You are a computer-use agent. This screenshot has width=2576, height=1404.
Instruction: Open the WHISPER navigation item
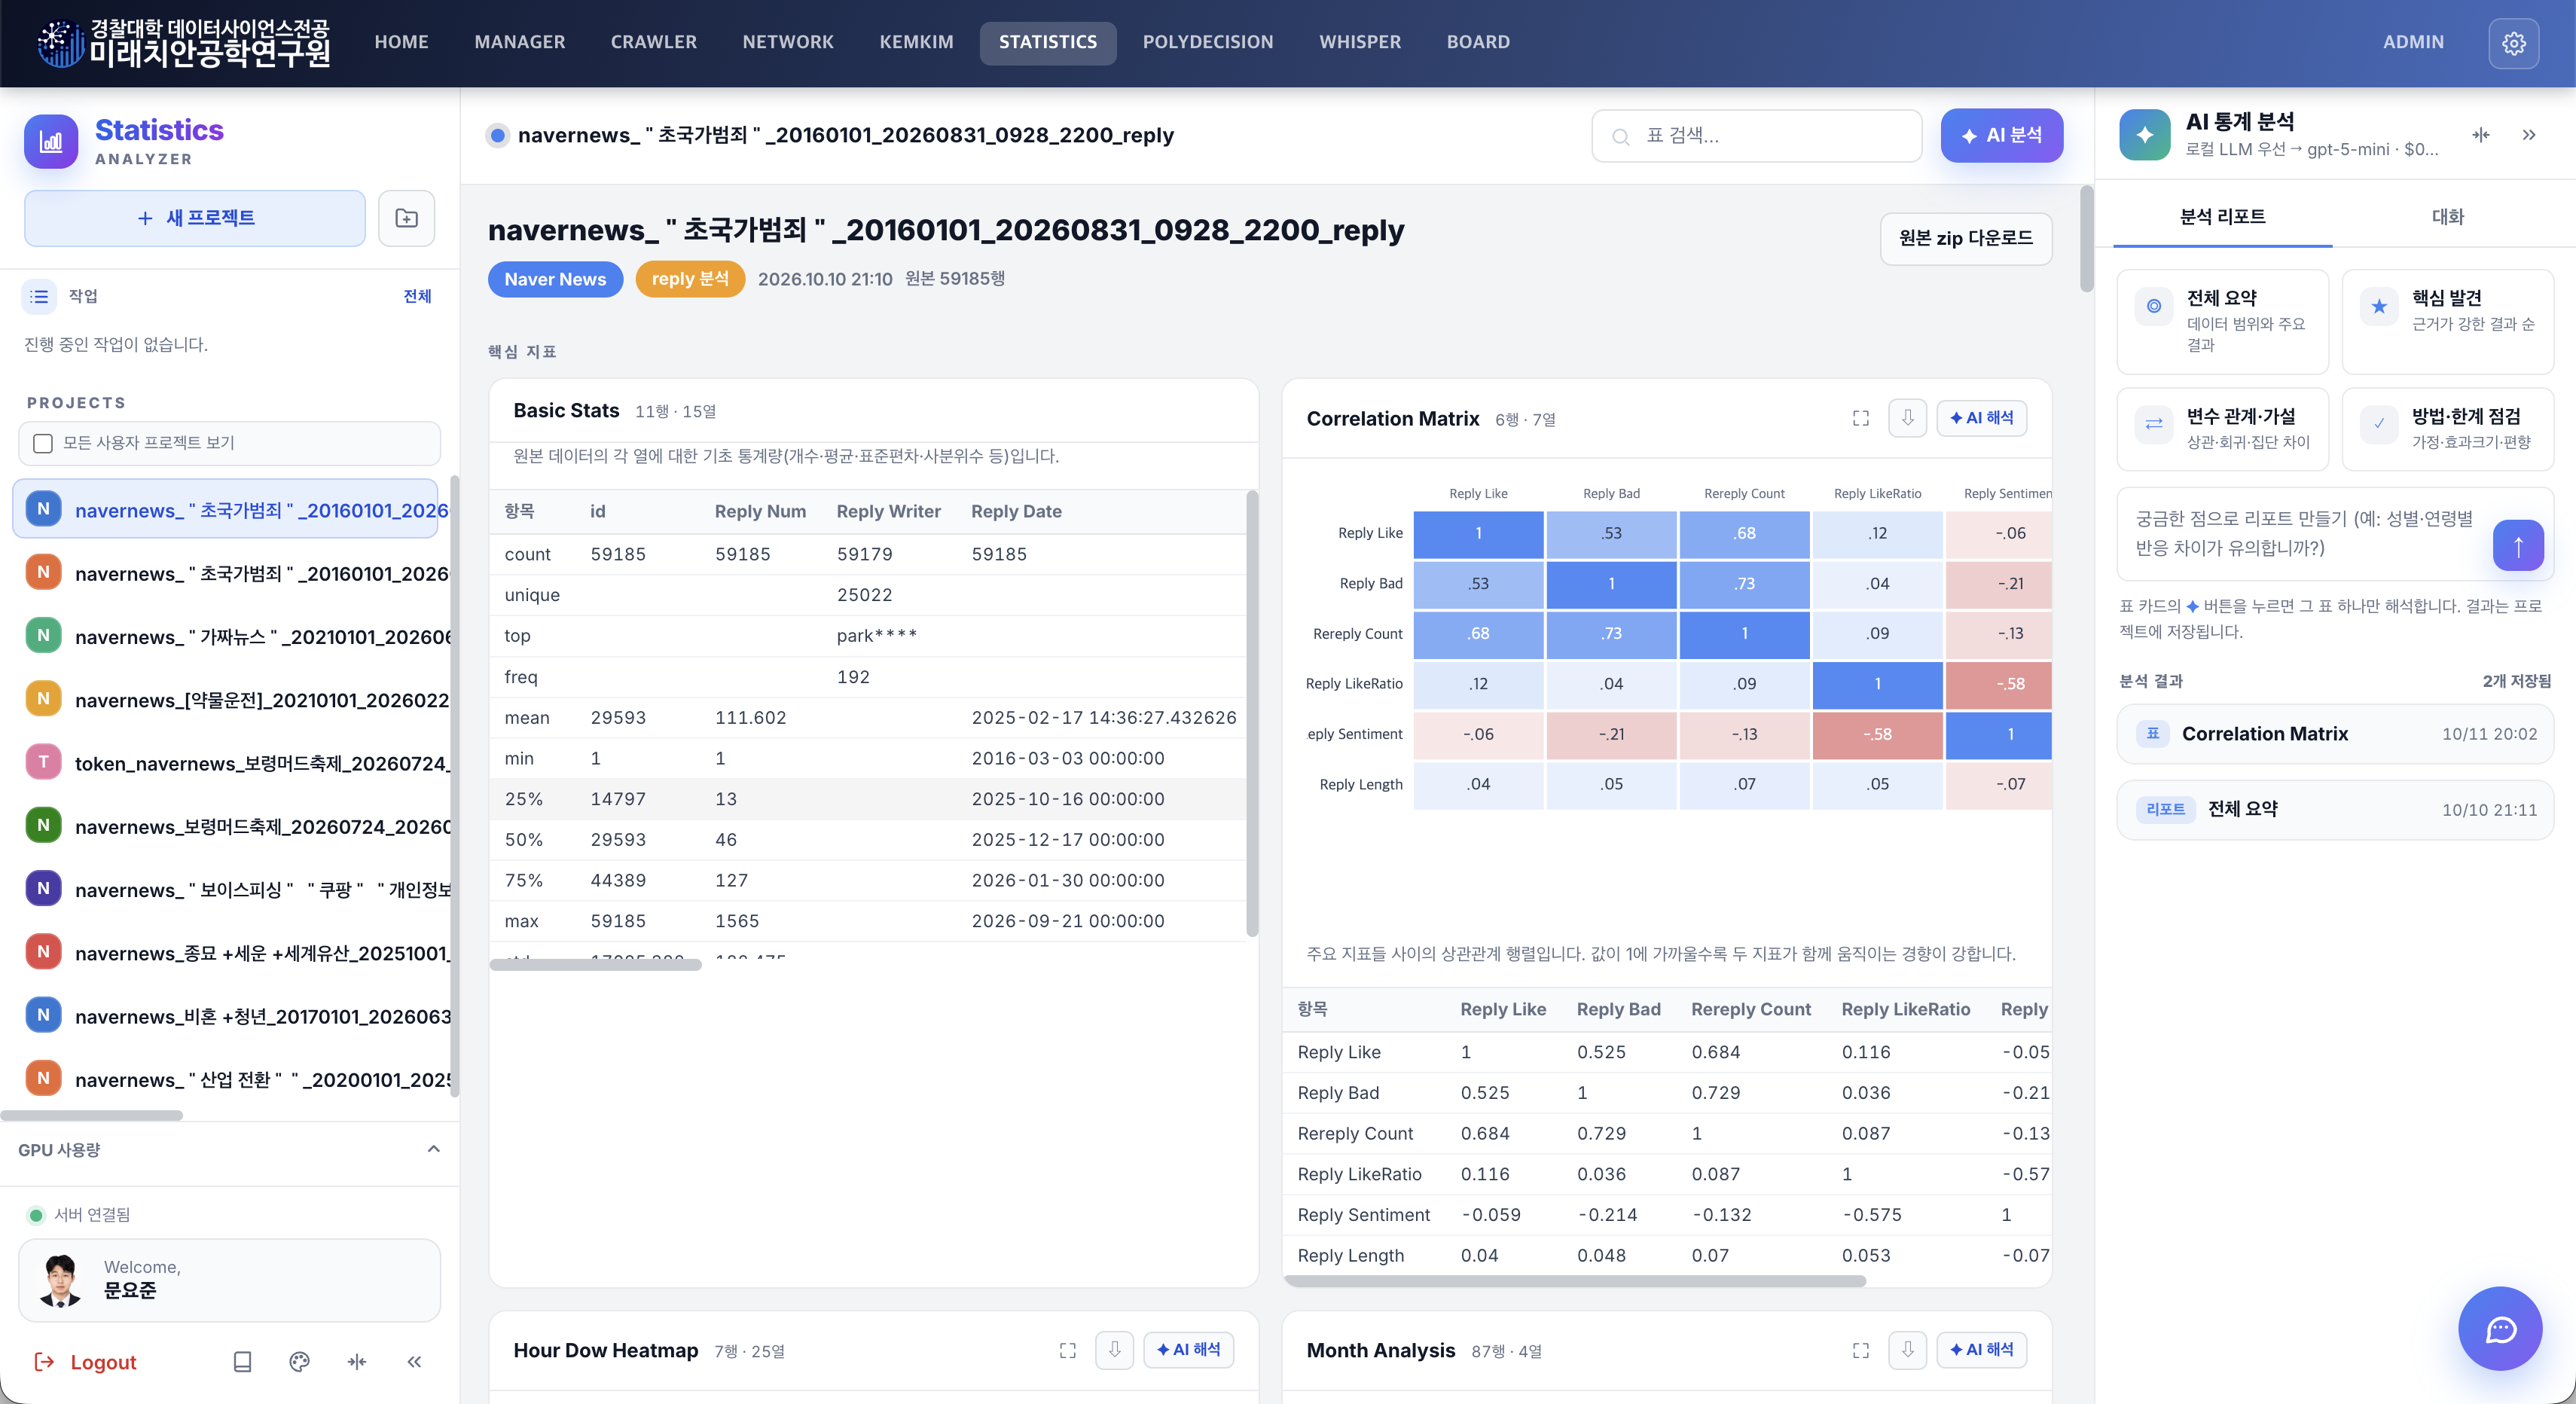pos(1359,42)
